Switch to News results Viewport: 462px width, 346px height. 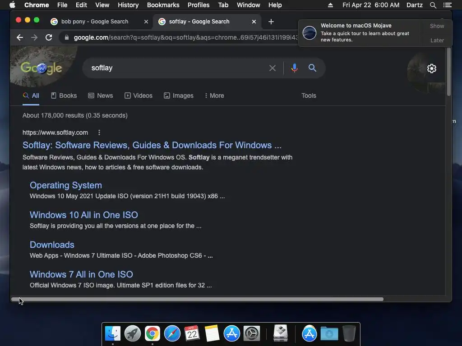tap(101, 96)
